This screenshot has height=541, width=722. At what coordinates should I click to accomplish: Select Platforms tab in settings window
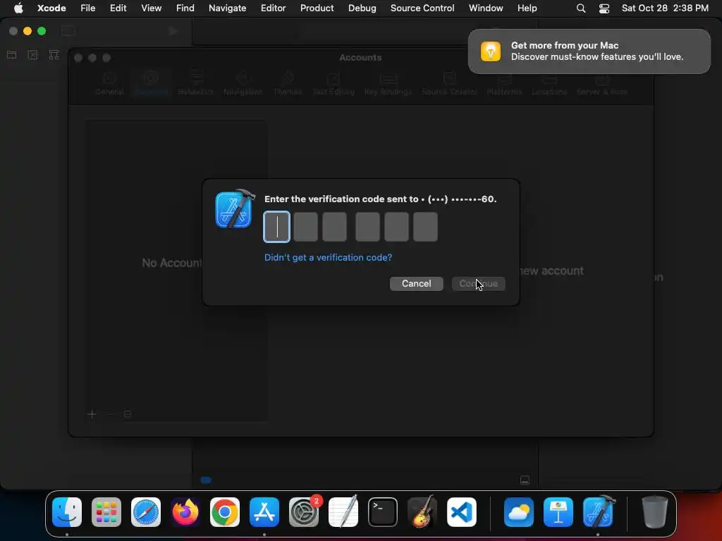pyautogui.click(x=504, y=84)
